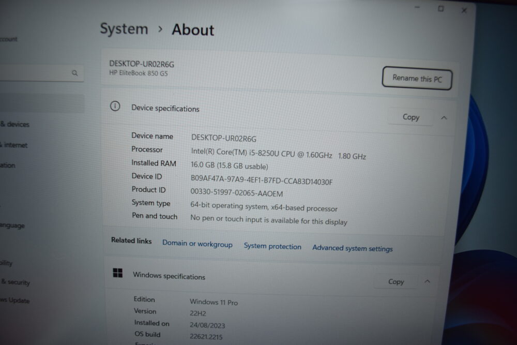Click the 'HP EliteBook 850 G5' model text
This screenshot has height=345, width=517.
point(139,73)
